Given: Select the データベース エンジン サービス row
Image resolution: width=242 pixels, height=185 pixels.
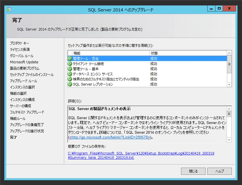Looking at the screenshot, I should [147, 74].
